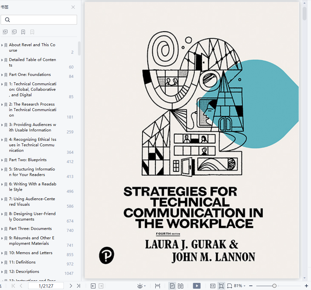Open bookmark '3: Providing Audiences with Usable Information'

click(x=33, y=127)
